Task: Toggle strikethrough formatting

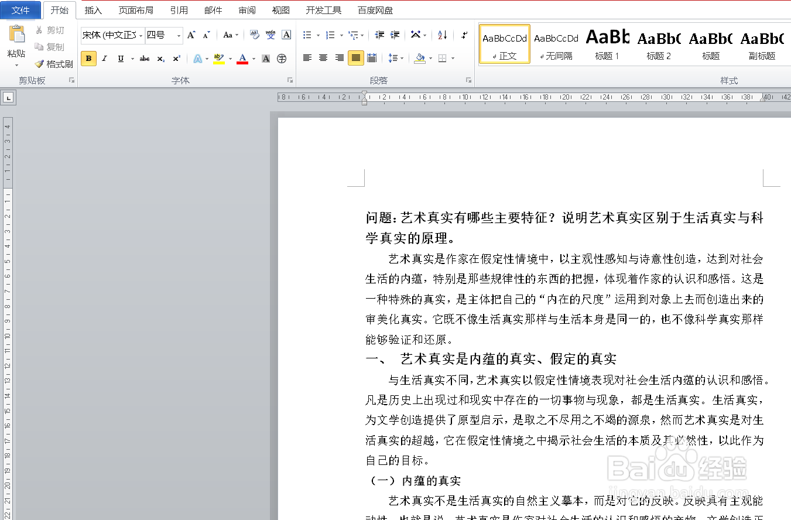Action: click(x=145, y=59)
